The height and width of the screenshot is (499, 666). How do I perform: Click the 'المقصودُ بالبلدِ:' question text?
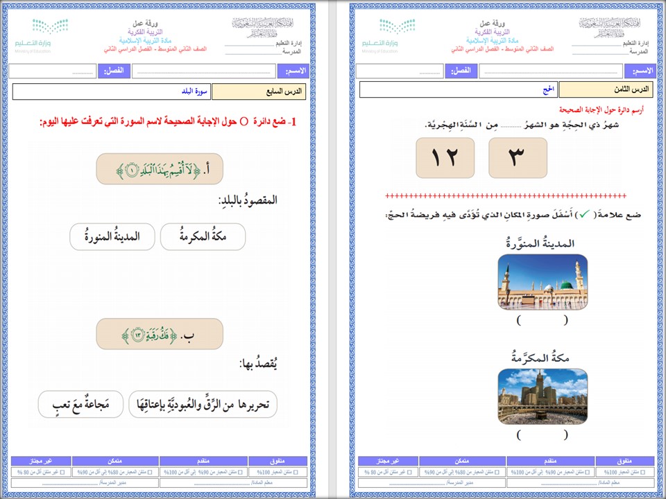[x=248, y=200]
